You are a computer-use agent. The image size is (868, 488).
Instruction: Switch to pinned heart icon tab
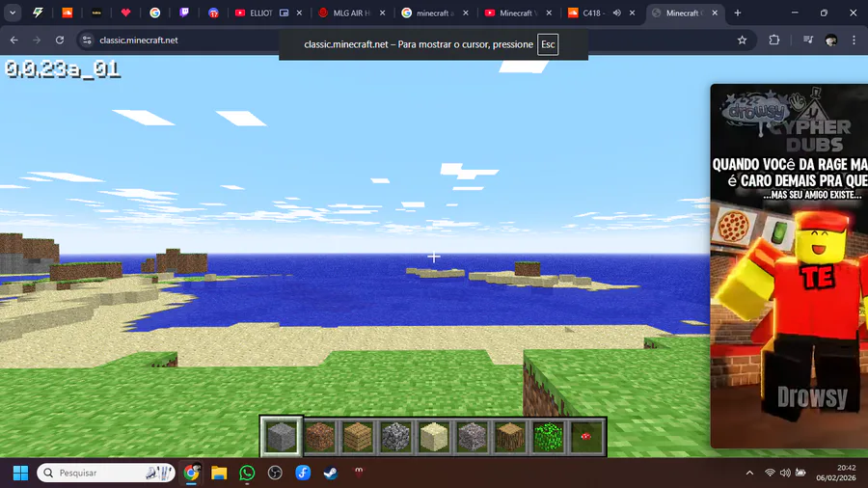125,13
